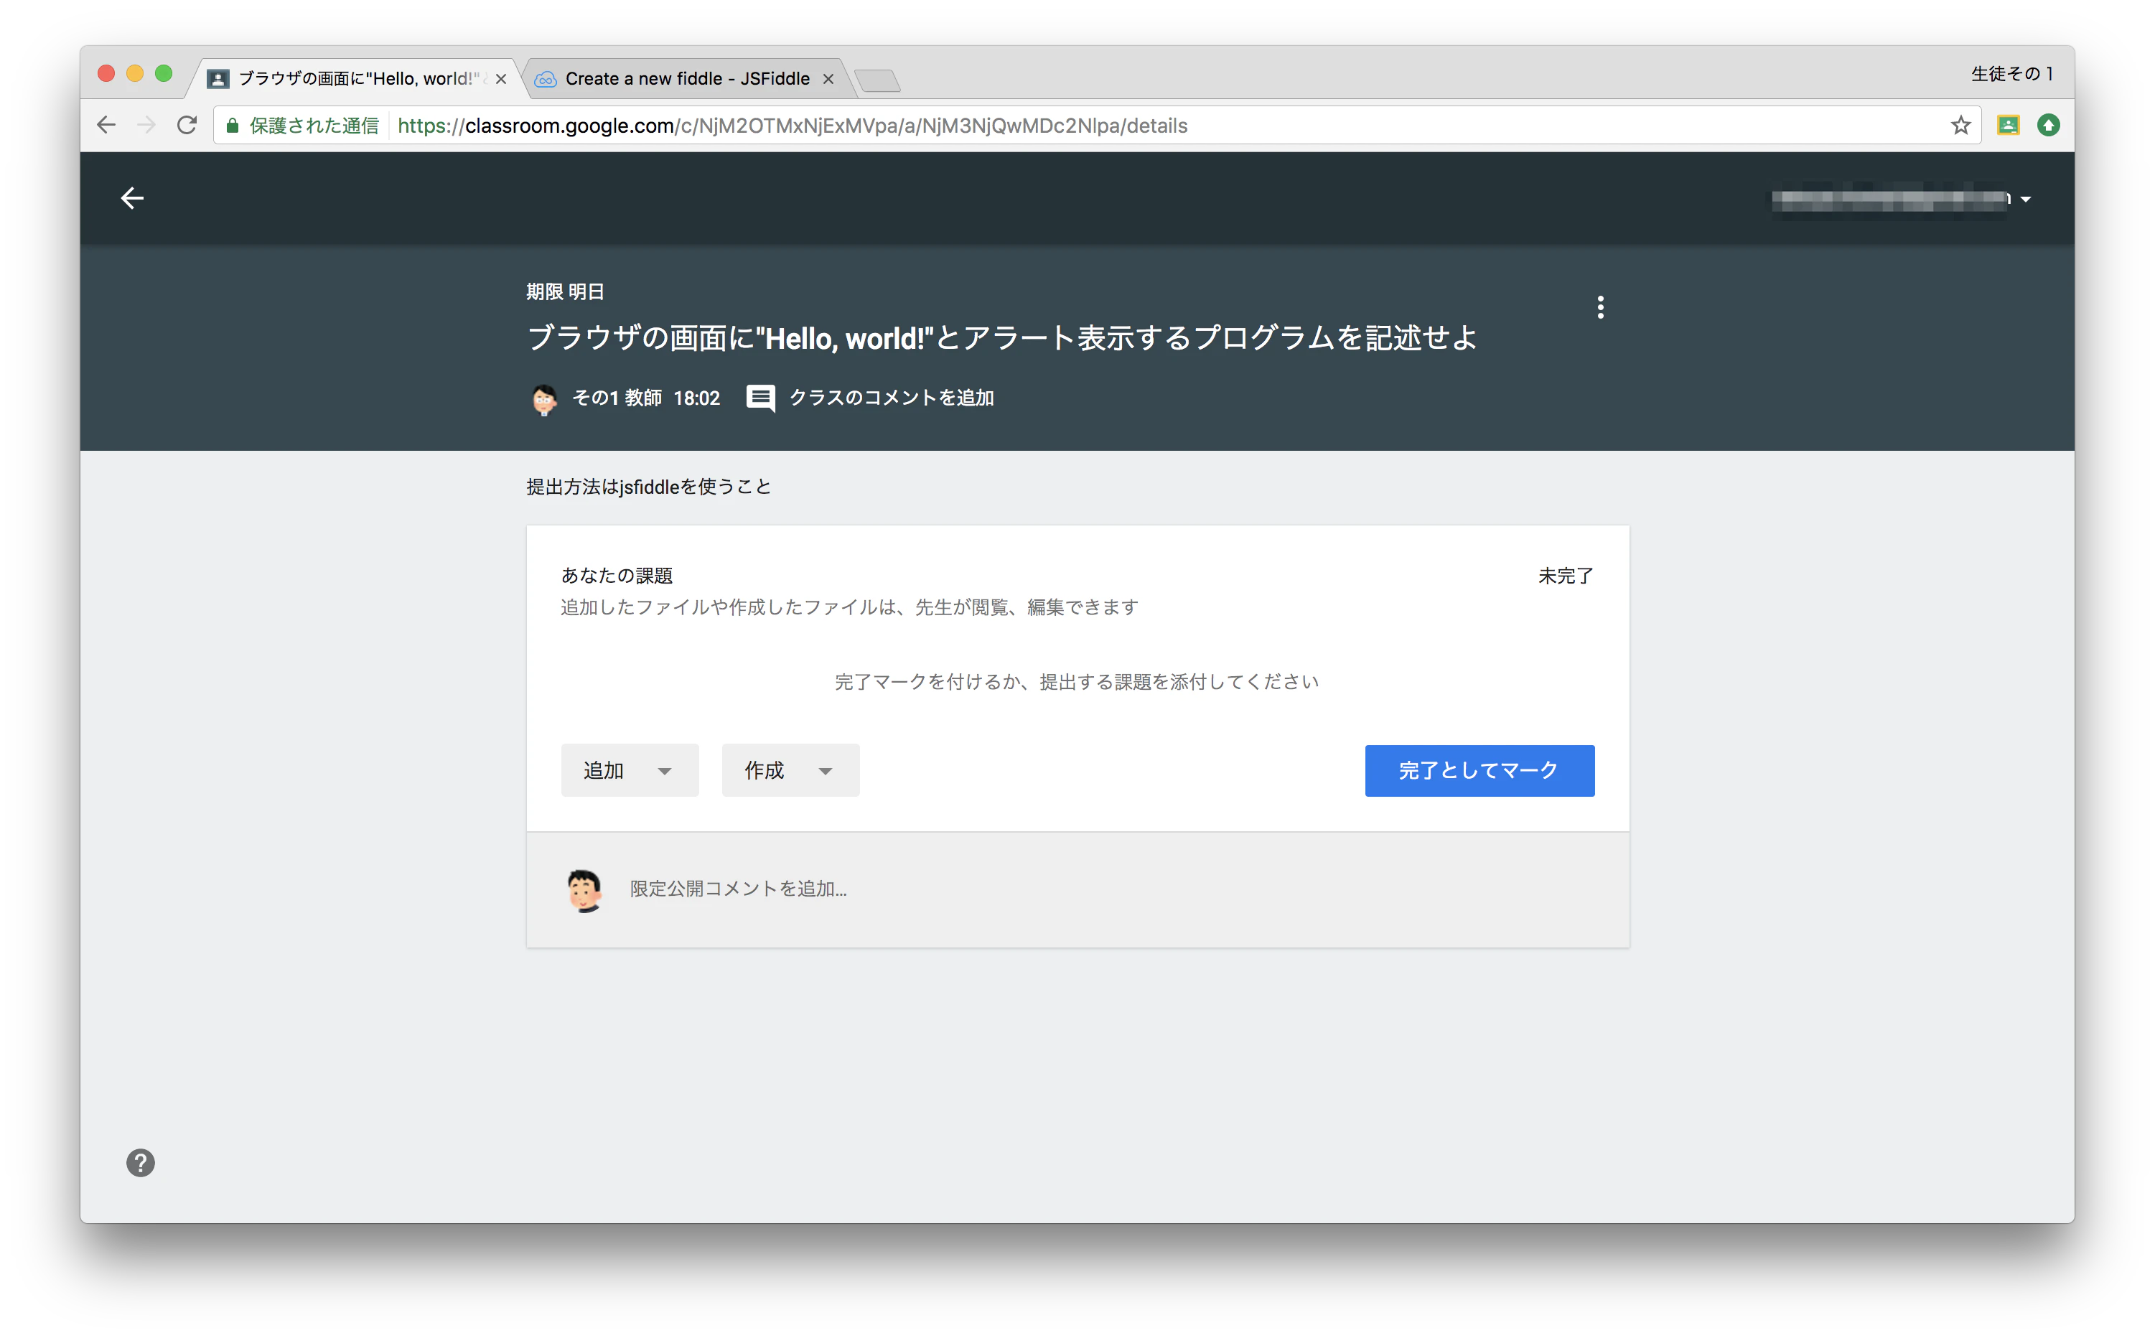This screenshot has height=1338, width=2155.
Task: Bookmark this page with the star icon
Action: point(1960,126)
